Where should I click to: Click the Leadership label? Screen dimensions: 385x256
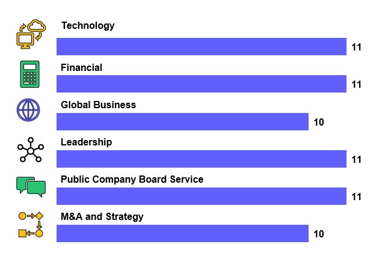click(x=87, y=142)
